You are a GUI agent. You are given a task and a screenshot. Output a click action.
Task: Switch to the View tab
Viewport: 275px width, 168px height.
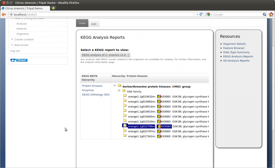(82, 23)
